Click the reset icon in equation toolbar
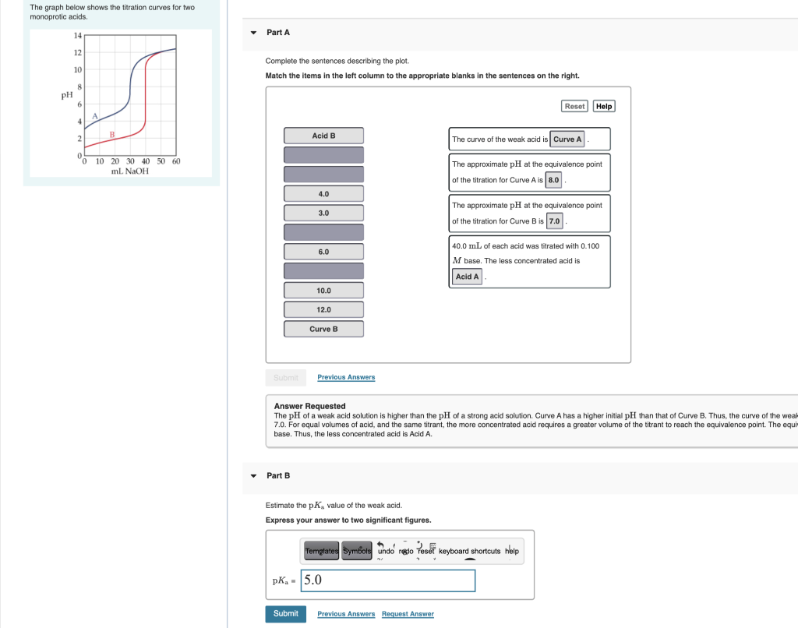 [425, 551]
